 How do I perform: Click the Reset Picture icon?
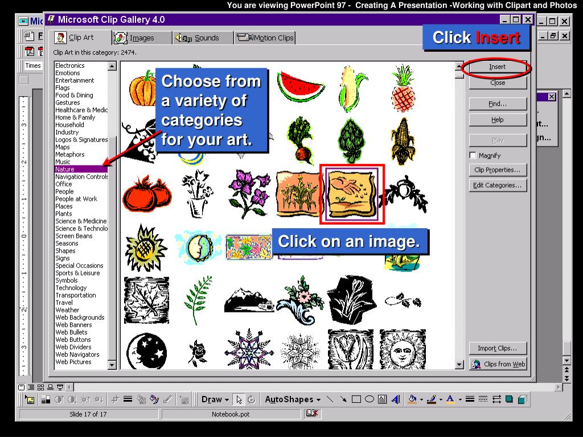click(184, 400)
